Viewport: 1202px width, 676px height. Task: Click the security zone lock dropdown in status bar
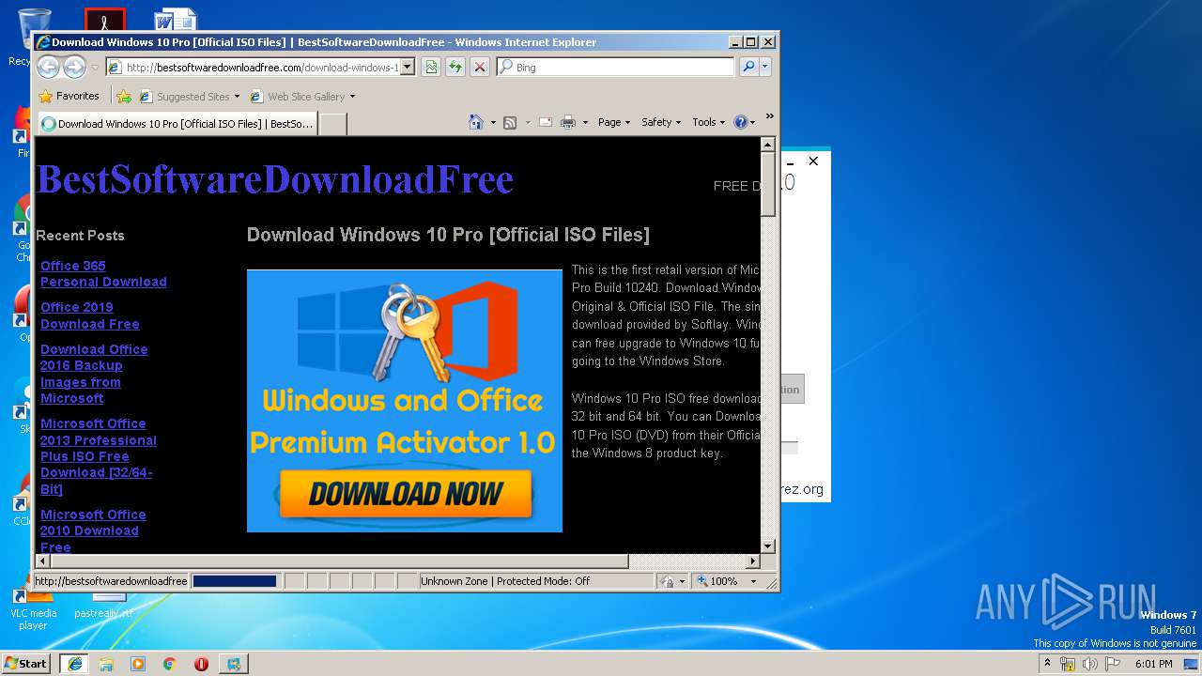click(671, 581)
